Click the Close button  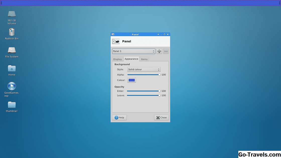coord(161,118)
